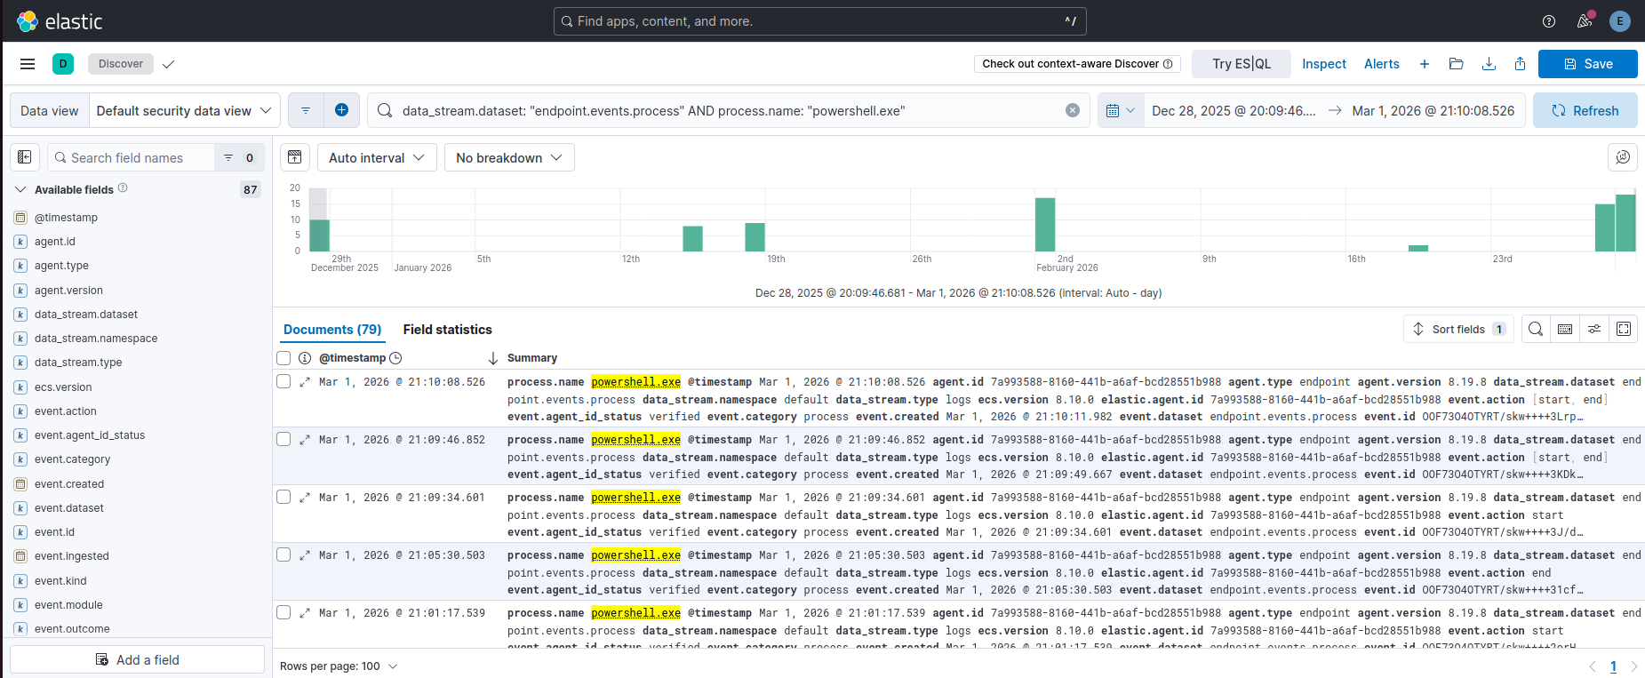Screen dimensions: 1645x678
Task: Open the Sort fields popover
Action: click(1458, 329)
